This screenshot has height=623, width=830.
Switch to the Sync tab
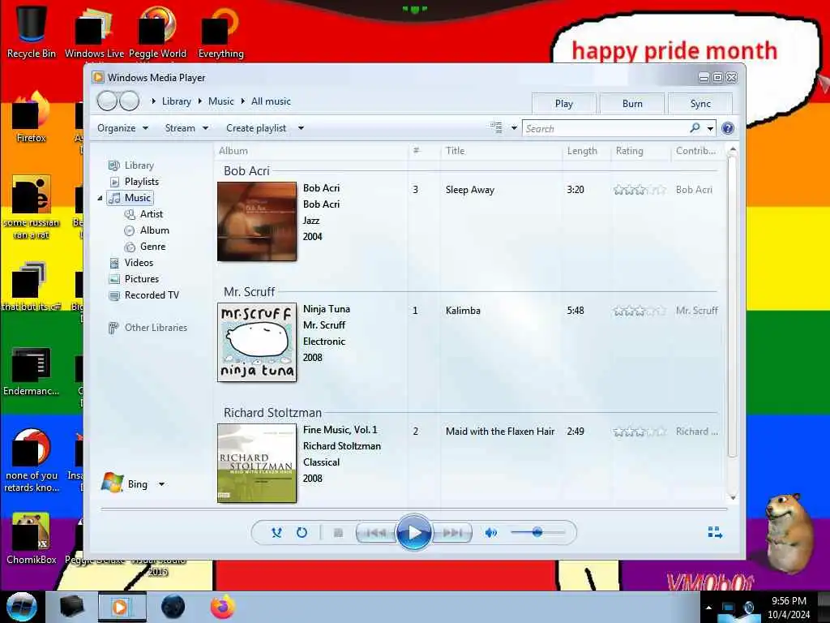pos(700,104)
